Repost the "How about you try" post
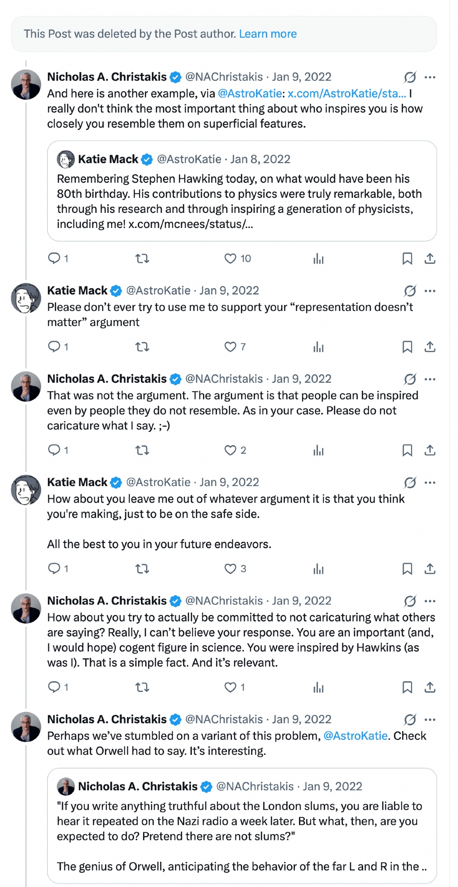Viewport: 458px width, 887px height. pyautogui.click(x=142, y=687)
